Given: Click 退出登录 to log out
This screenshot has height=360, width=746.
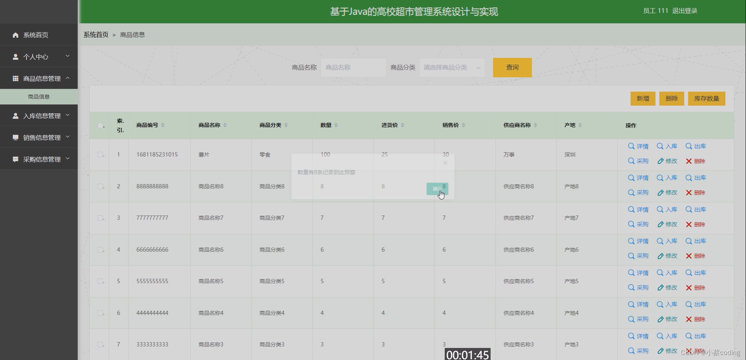Looking at the screenshot, I should 685,11.
